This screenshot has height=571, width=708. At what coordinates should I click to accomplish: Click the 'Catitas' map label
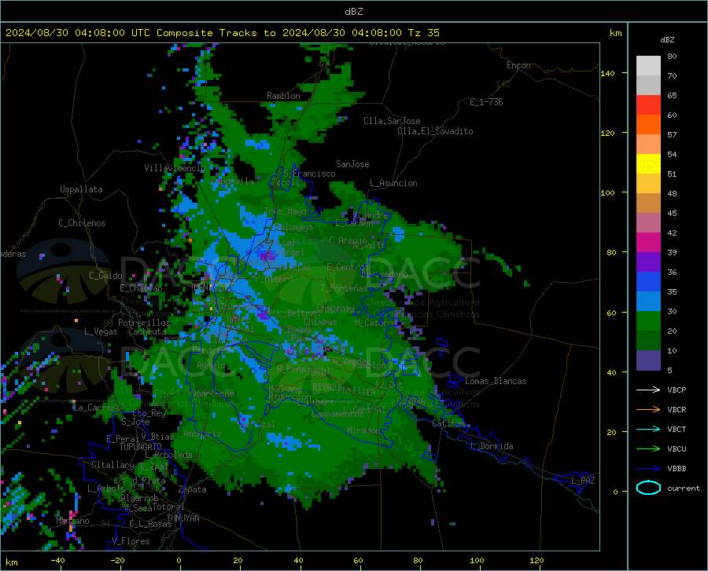tap(448, 423)
